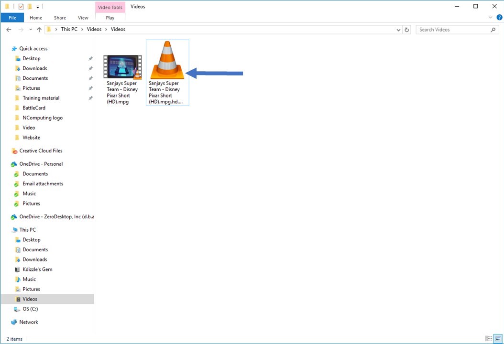Image resolution: width=504 pixels, height=344 pixels.
Task: Click the pin icon beside Desktop
Action: (x=91, y=58)
